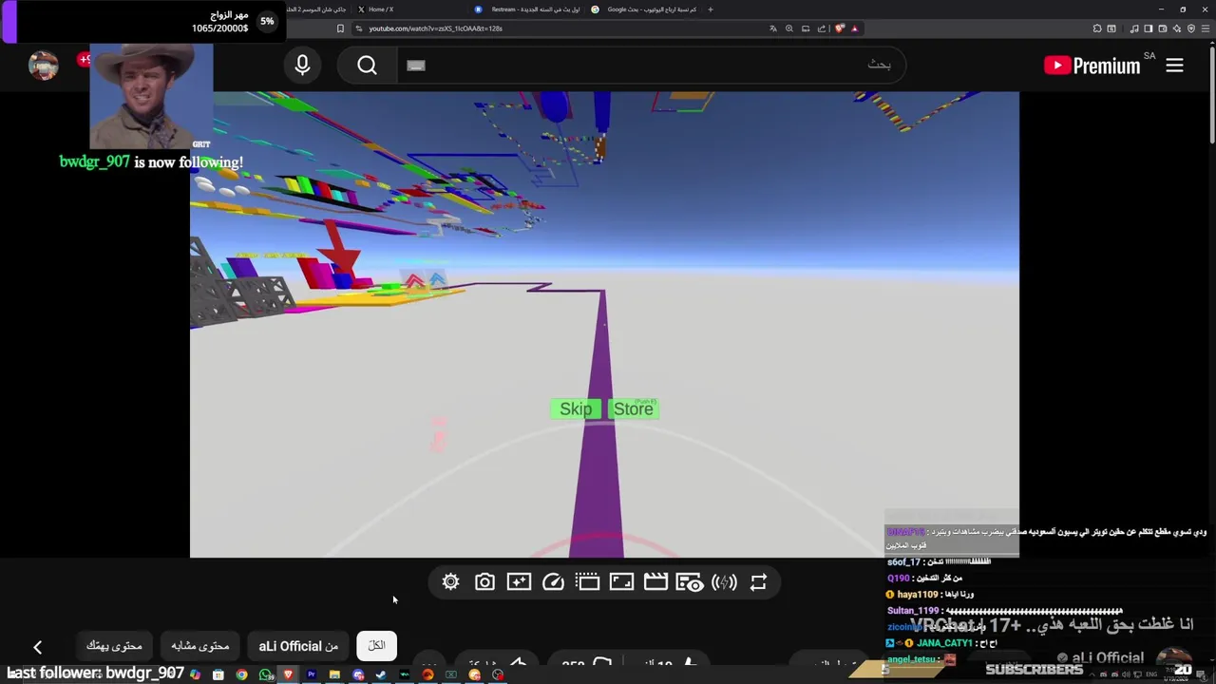
Task: Open the YouTube hamburger menu
Action: coord(1174,65)
